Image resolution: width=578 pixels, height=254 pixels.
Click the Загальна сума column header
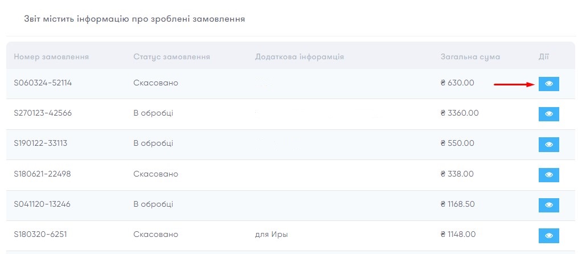pyautogui.click(x=470, y=57)
